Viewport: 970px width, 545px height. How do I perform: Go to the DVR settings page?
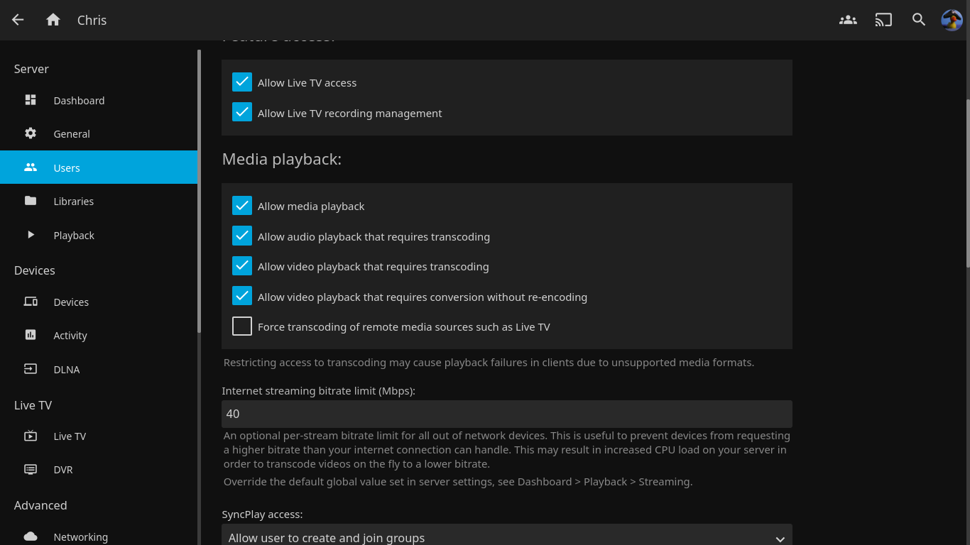[62, 470]
